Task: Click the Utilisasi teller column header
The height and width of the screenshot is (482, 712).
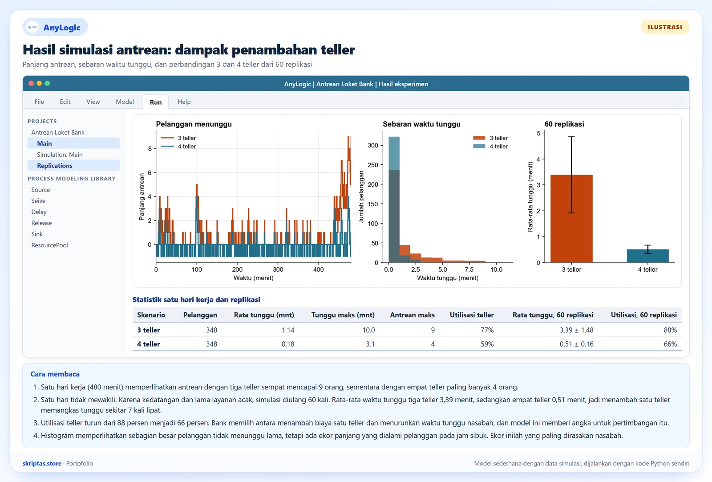Action: [x=472, y=315]
